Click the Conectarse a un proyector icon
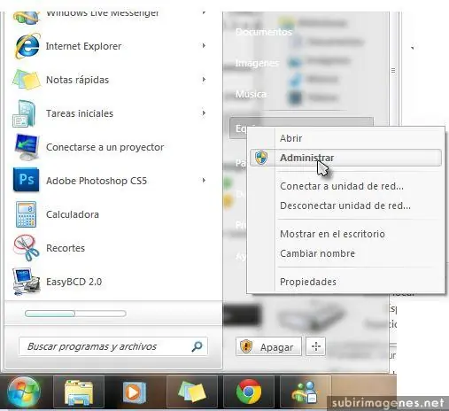Viewport: 449px width, 411px height. [27, 147]
